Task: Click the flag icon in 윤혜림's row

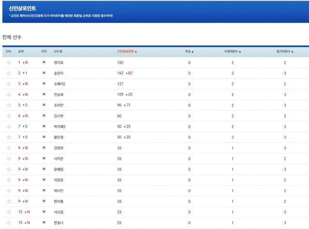Action: [x=44, y=169]
